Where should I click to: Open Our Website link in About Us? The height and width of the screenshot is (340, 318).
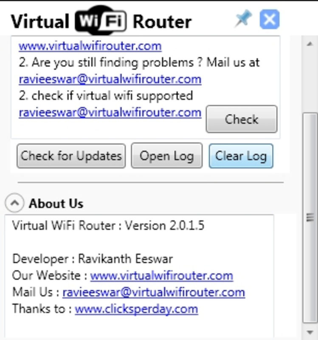(162, 275)
